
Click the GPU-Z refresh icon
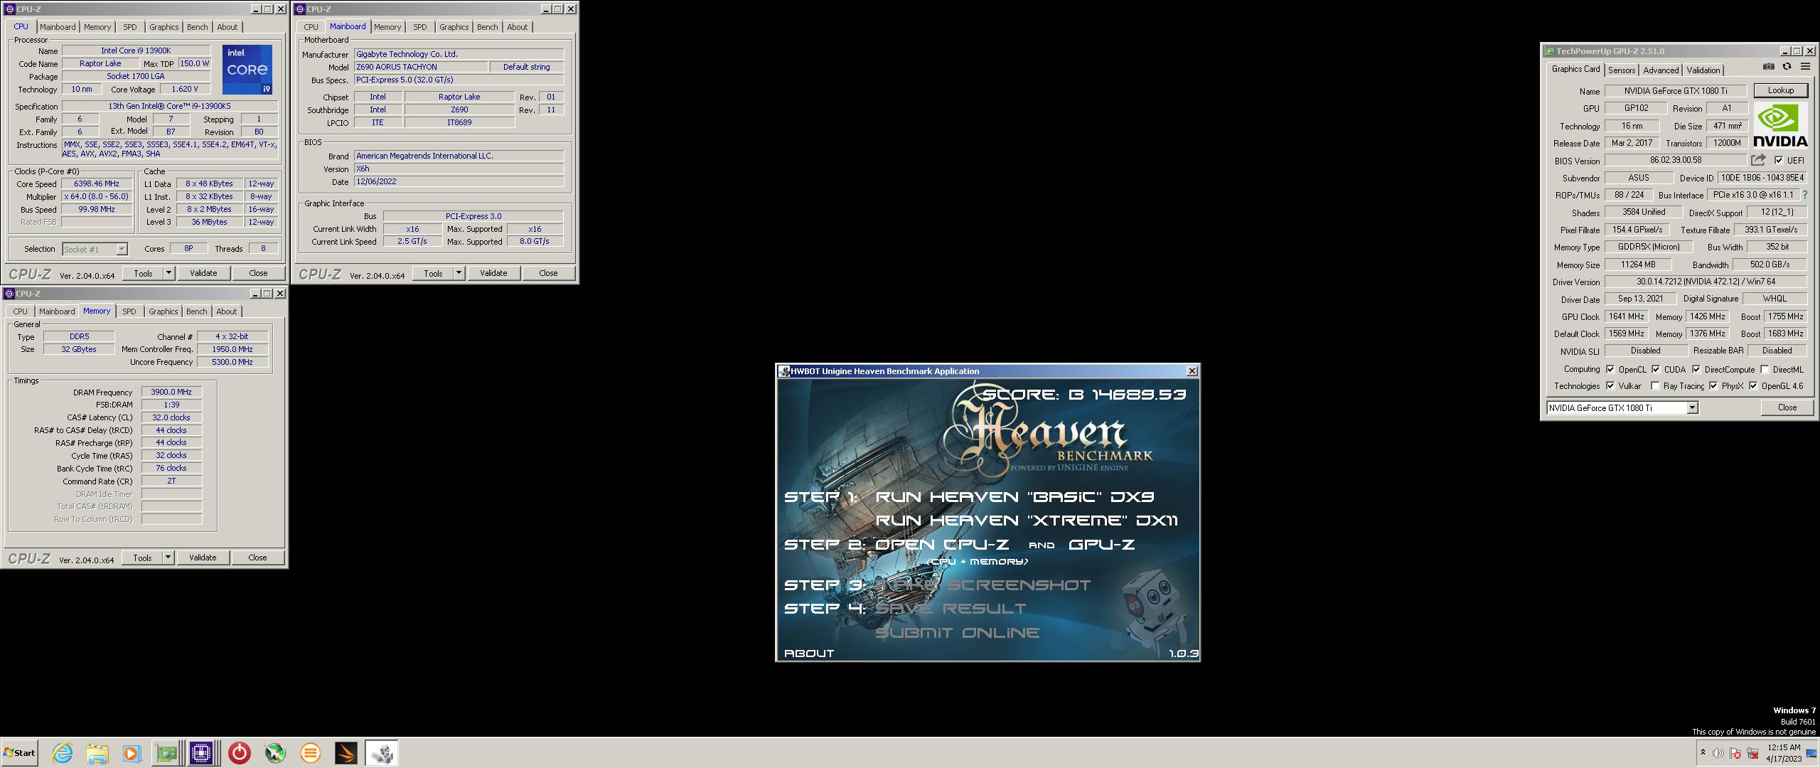1787,67
